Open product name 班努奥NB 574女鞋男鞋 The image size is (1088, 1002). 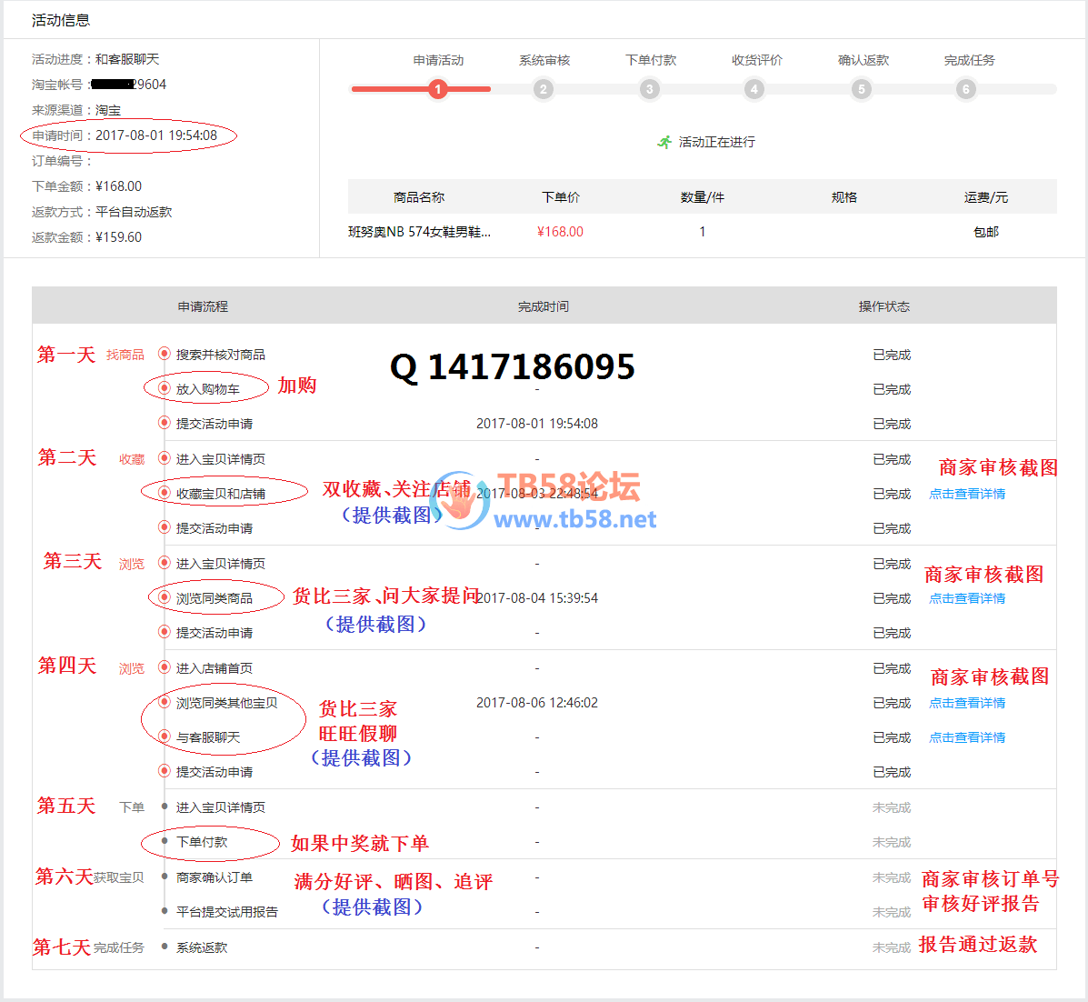[419, 232]
